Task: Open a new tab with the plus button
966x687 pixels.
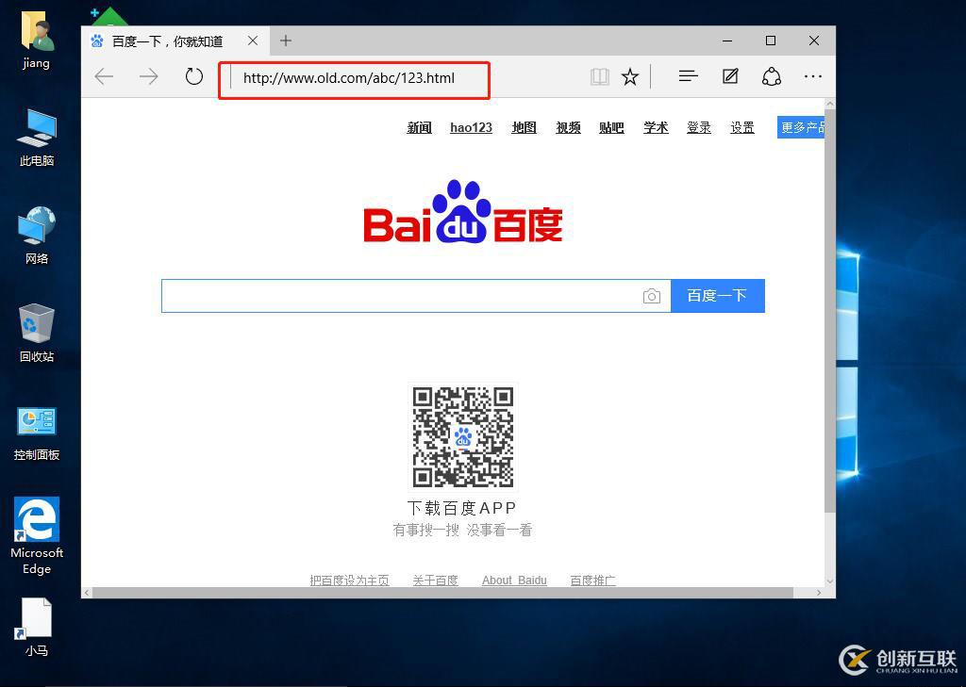Action: click(285, 41)
